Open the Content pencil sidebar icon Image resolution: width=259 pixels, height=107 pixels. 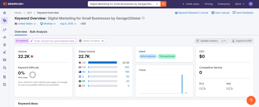pyautogui.click(x=5, y=52)
